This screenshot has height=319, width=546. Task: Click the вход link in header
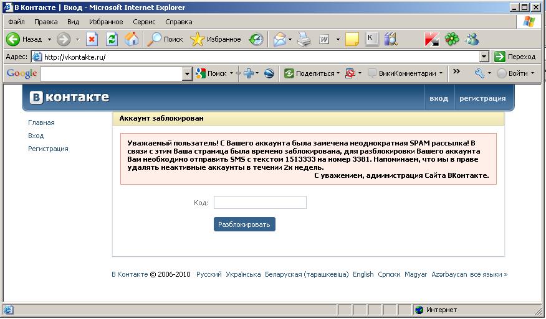[439, 98]
